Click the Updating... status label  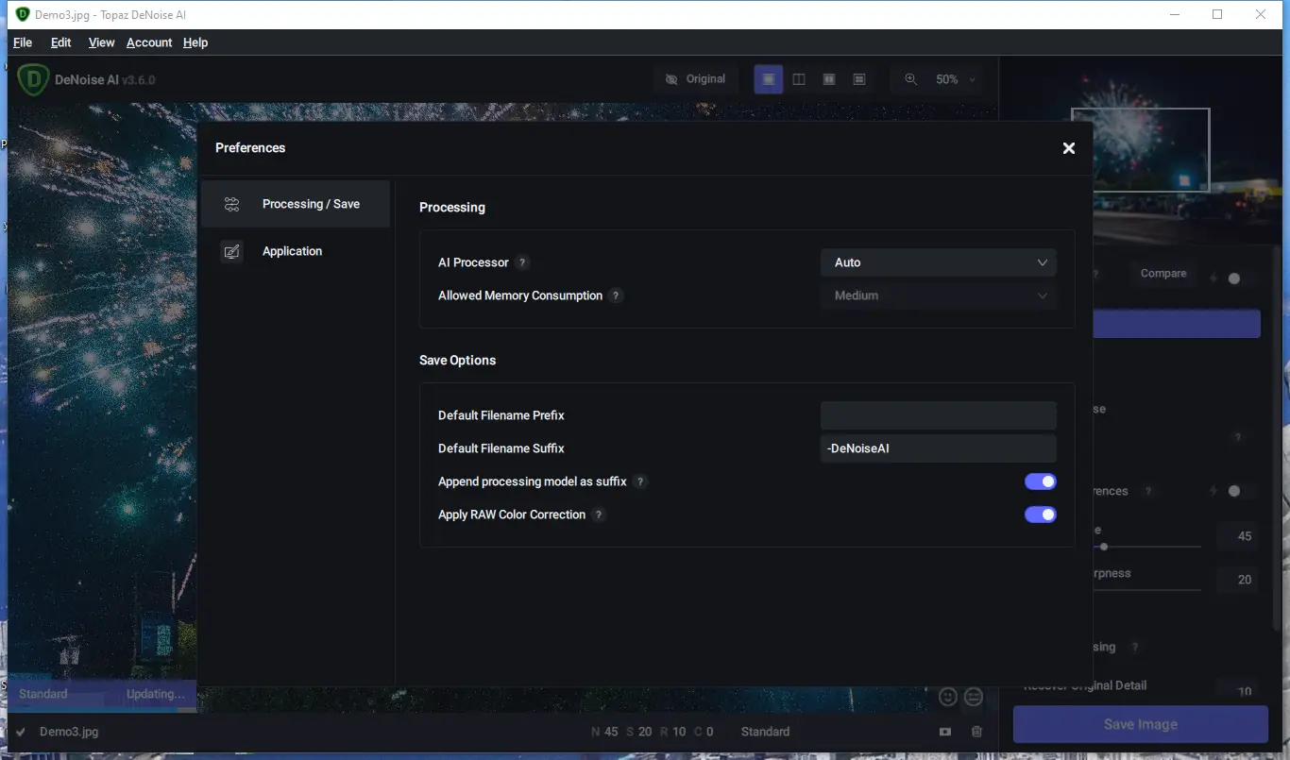(155, 694)
